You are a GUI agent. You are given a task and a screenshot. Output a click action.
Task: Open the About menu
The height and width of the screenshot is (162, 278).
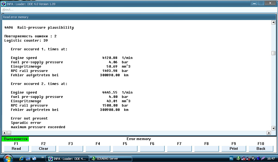pos(8,10)
